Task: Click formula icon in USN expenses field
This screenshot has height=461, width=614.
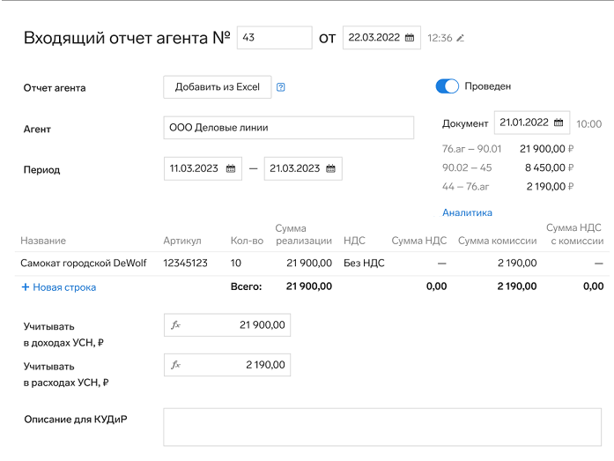Action: (176, 365)
